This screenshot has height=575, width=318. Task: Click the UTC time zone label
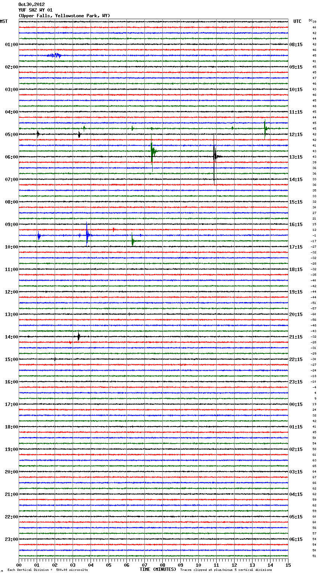point(297,21)
